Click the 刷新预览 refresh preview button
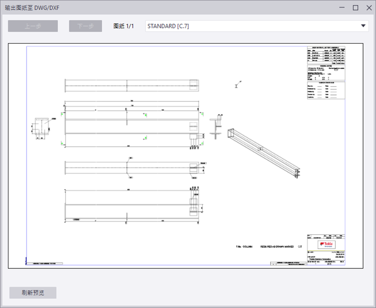 (33, 293)
